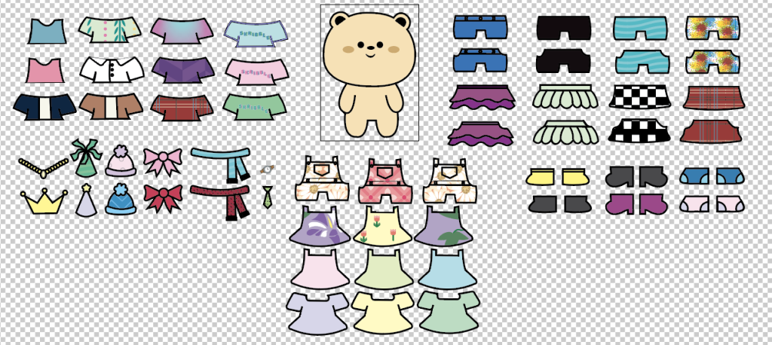Choose the white button-up collared shirt
This screenshot has width=772, height=345.
coord(112,72)
